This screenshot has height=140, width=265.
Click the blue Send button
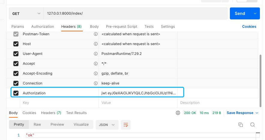click(240, 13)
